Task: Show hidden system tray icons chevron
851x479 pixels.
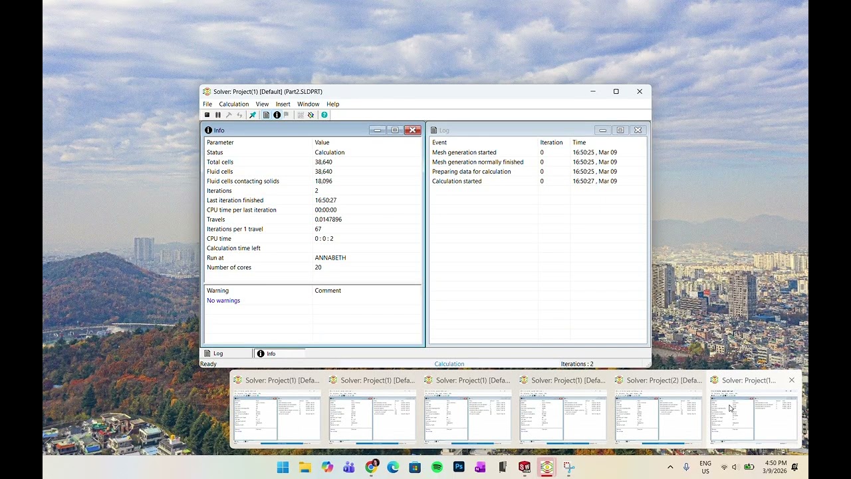Action: 670,467
